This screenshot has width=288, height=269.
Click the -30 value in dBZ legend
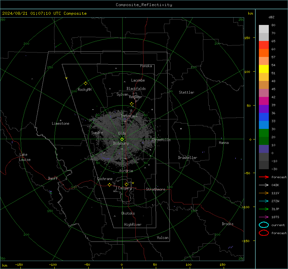click(x=274, y=169)
